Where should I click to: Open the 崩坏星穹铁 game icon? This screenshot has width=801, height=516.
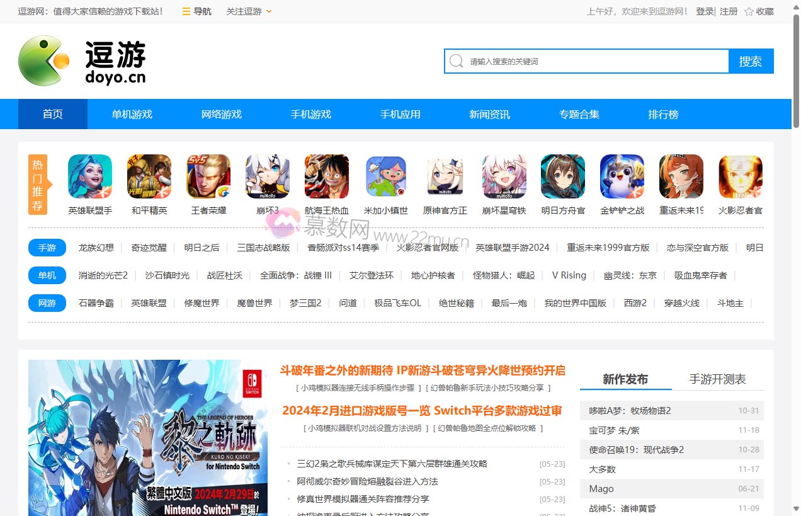pos(504,176)
